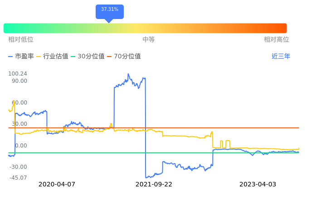Click the 2021-09-22 date axis label
The image size is (311, 200).
coord(154,184)
